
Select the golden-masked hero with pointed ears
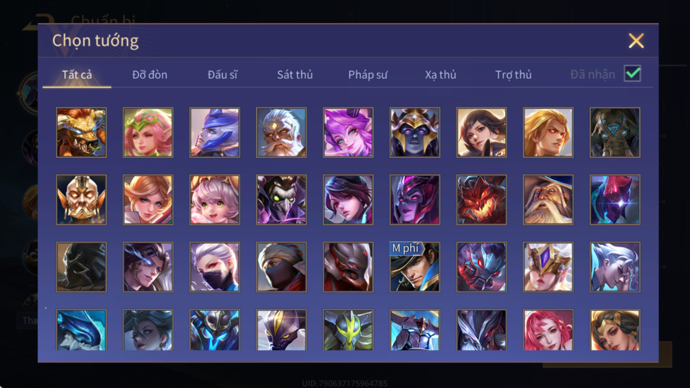81,200
